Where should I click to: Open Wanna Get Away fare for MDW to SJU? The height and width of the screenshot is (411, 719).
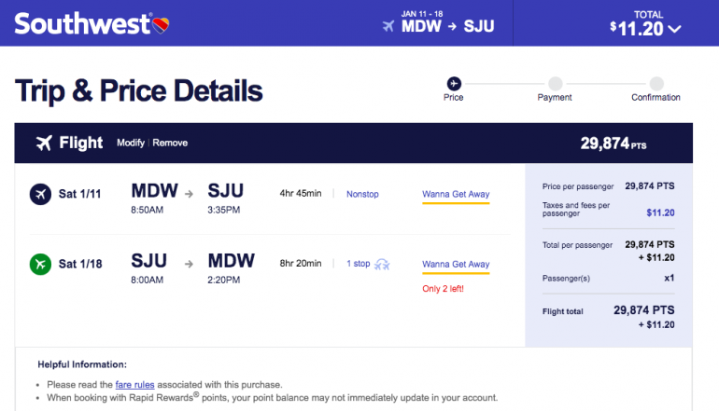(x=456, y=195)
